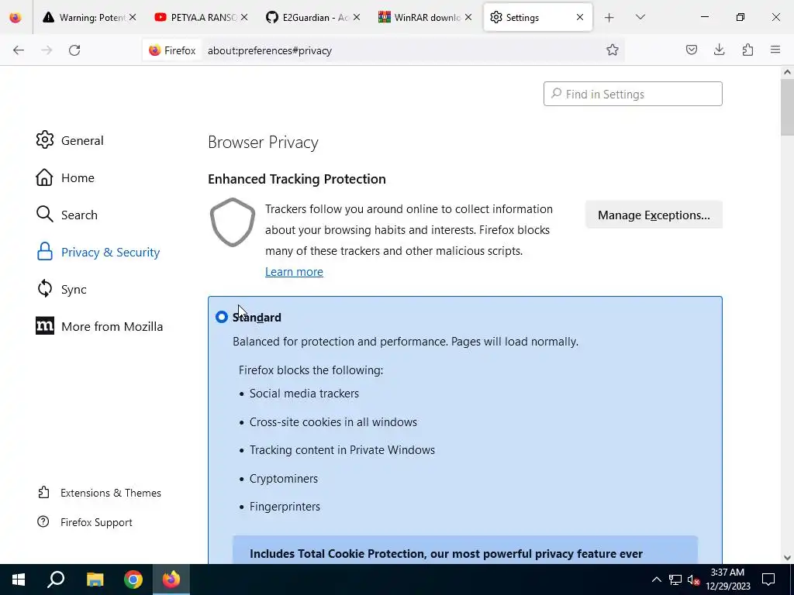
Task: Open the notification center icon
Action: tap(768, 580)
